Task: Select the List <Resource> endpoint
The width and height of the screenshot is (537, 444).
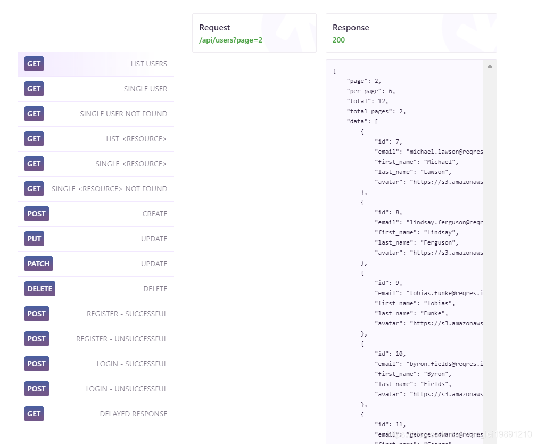Action: [96, 139]
